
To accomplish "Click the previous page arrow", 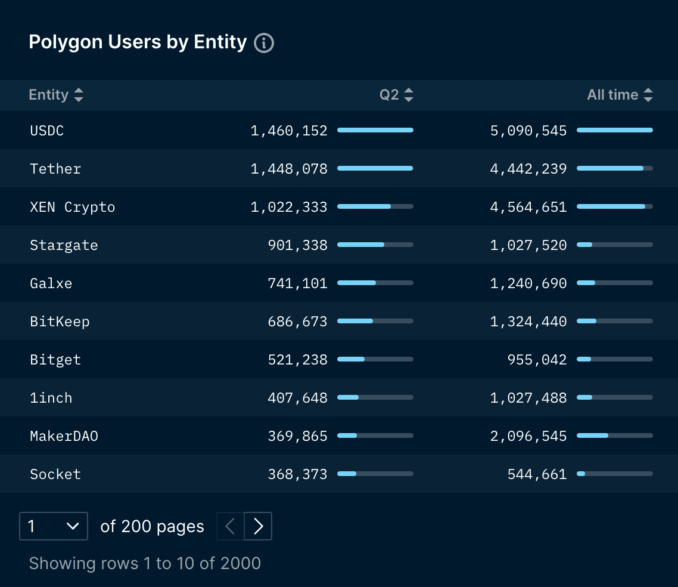I will click(230, 526).
